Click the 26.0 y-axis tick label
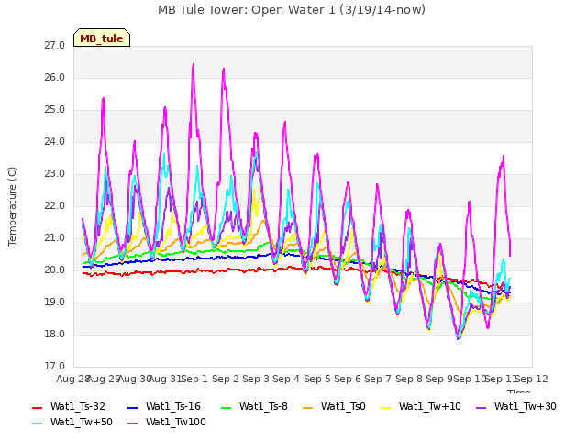Image resolution: width=587 pixels, height=440 pixels. click(x=55, y=78)
